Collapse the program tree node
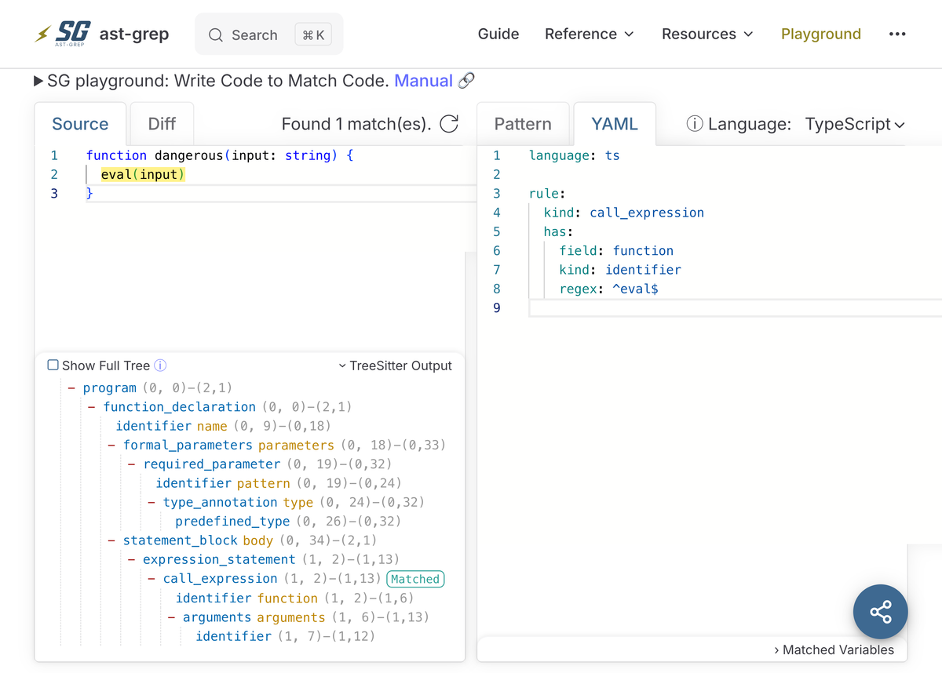Image resolution: width=942 pixels, height=673 pixels. click(x=71, y=388)
